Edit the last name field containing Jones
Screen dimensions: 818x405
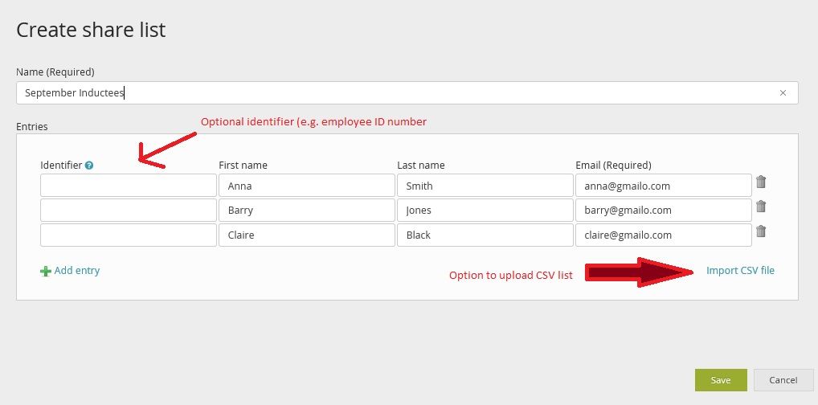(485, 211)
